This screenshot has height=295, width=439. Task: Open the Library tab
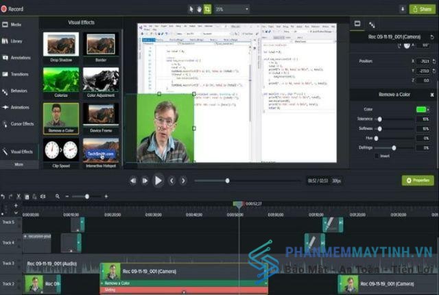[x=12, y=41]
